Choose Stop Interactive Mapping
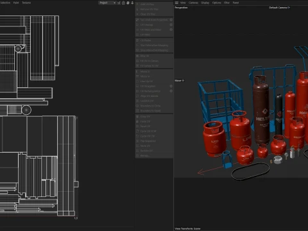Viewport: 308px width, 231px height. pos(154,50)
